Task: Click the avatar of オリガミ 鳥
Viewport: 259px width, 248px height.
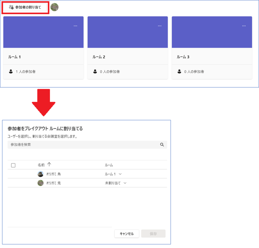Action: [x=40, y=174]
